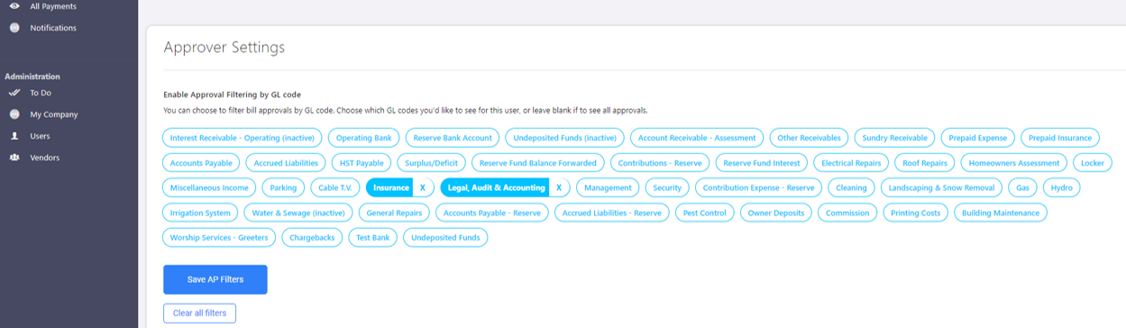The height and width of the screenshot is (328, 1126).
Task: Select Prepaid Expense chip
Action: 978,138
